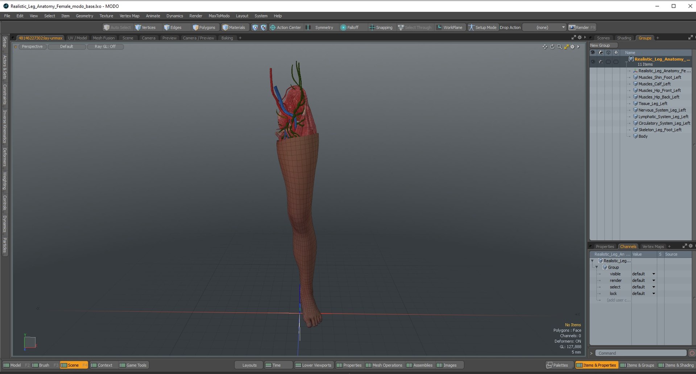The height and width of the screenshot is (374, 696).
Task: Open the visible channel default dropdown
Action: click(x=644, y=274)
